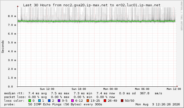Click the '7.3 ms min' value
This screenshot has height=108, width=184.
tap(83, 93)
